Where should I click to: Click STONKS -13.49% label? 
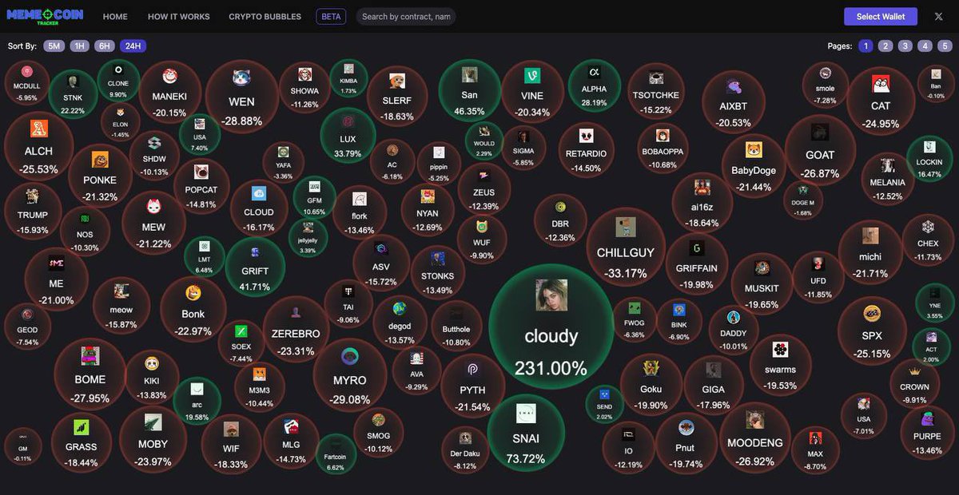438,283
